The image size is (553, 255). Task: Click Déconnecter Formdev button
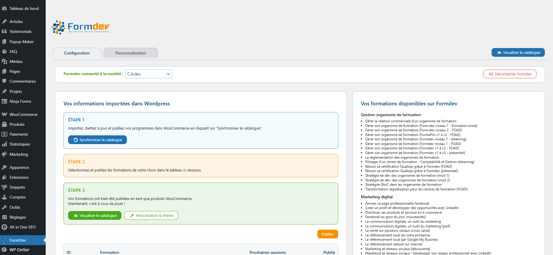[x=510, y=74]
